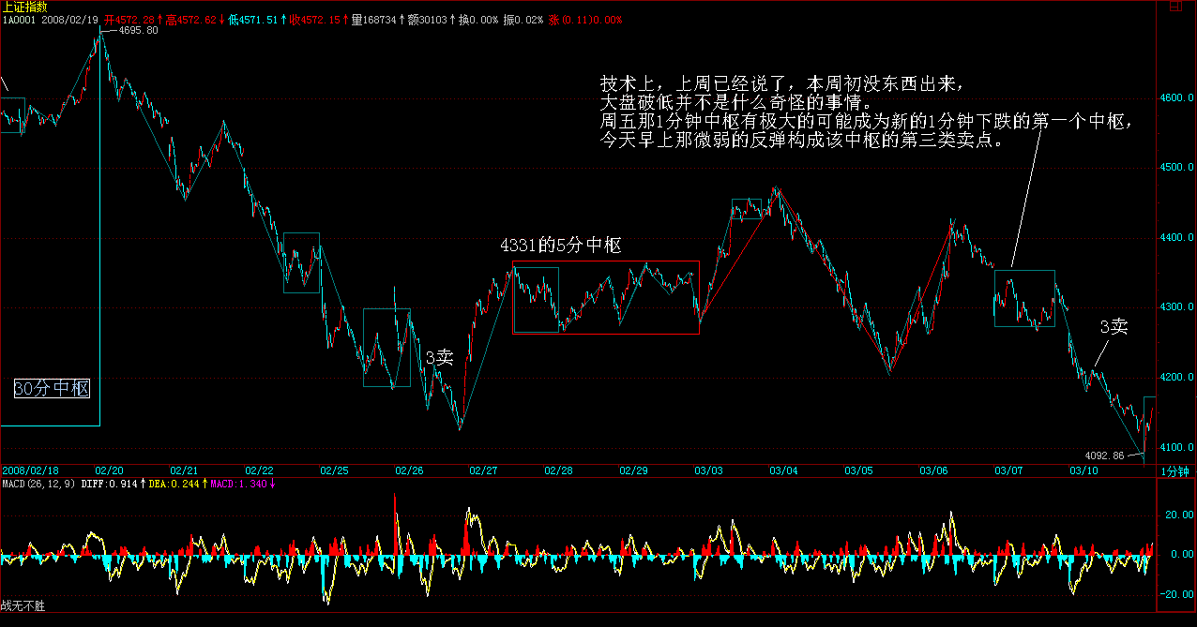Click the 3卖 label near 03/10

pos(1114,326)
